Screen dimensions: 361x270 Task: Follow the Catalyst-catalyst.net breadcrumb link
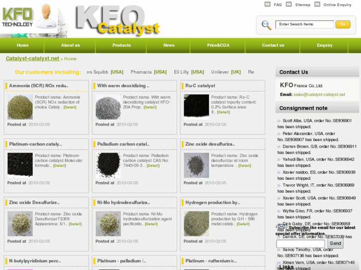[x=32, y=58]
